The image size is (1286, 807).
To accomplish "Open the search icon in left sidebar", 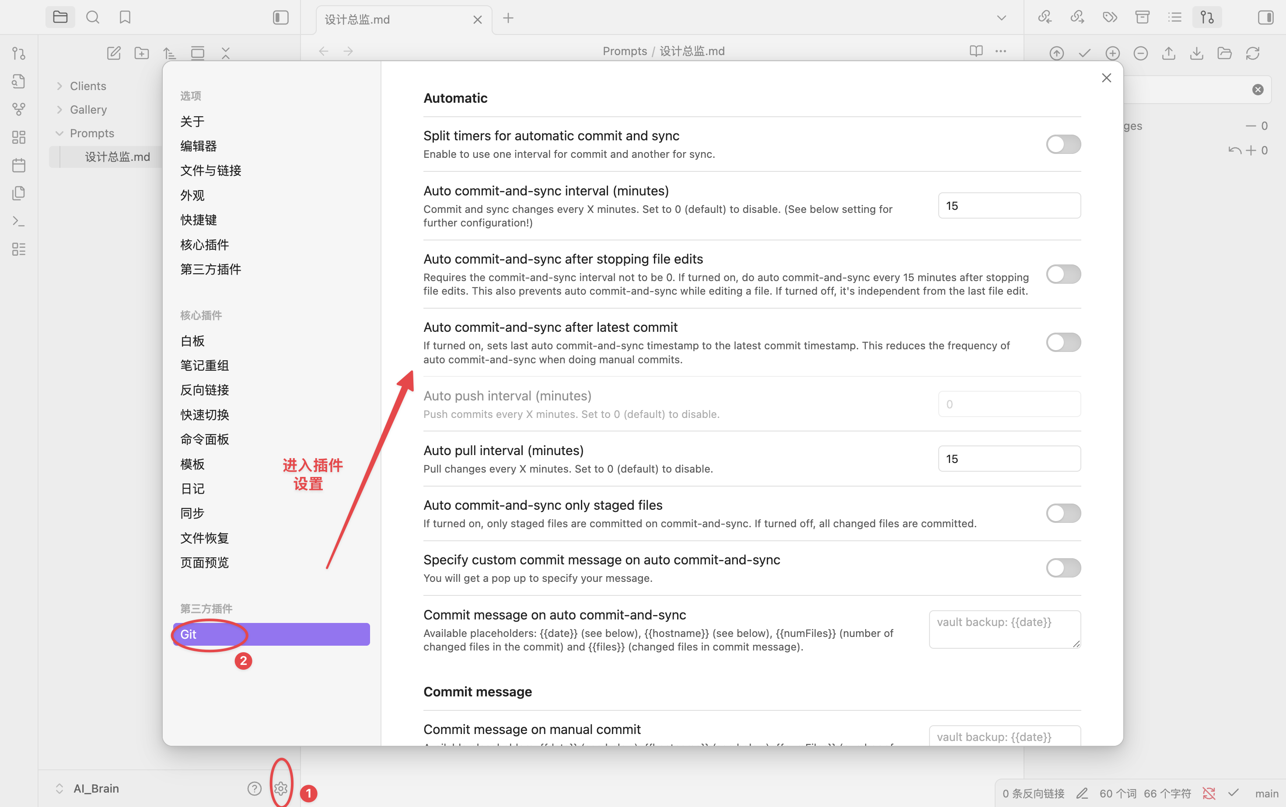I will (x=92, y=17).
